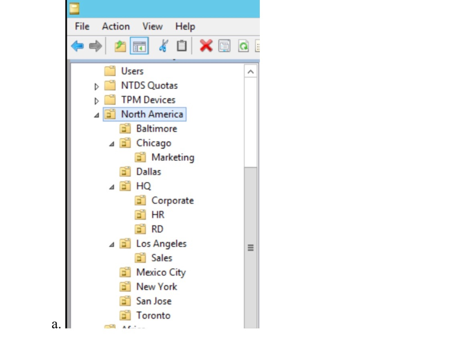Click the green Refresh icon
This screenshot has height=344, width=451.
[243, 46]
